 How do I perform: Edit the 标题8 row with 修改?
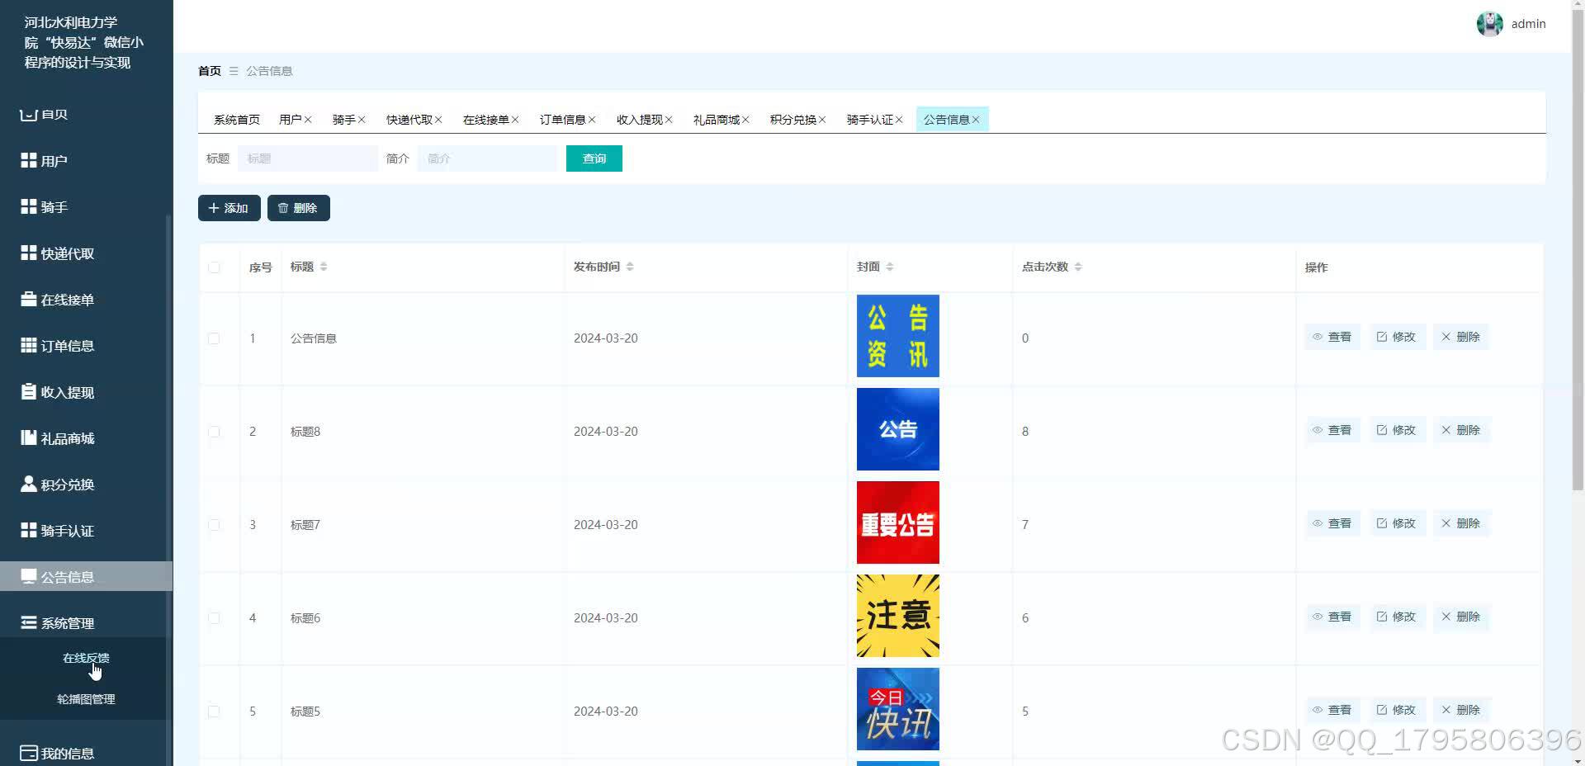(x=1397, y=430)
